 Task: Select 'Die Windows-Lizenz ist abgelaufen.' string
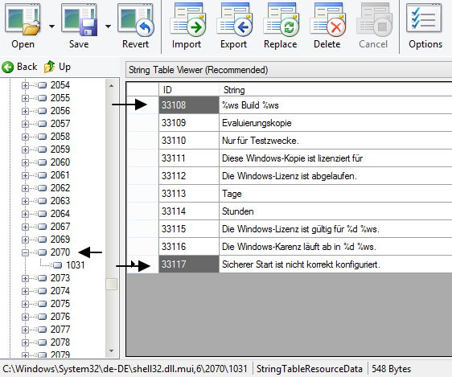click(335, 176)
